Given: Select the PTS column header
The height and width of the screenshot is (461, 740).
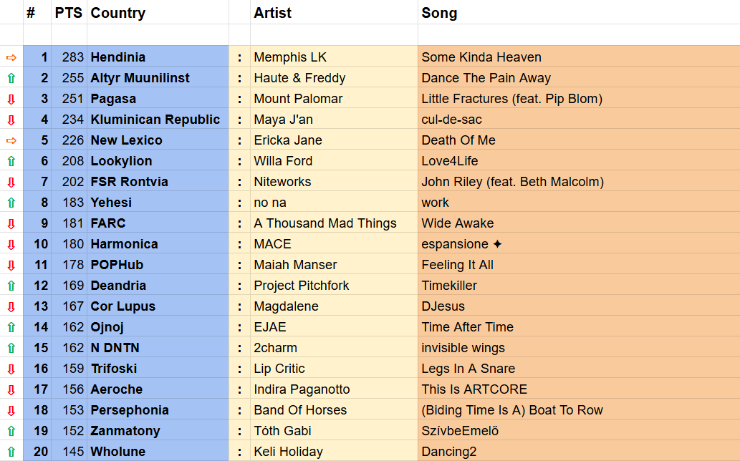Looking at the screenshot, I should click(69, 13).
